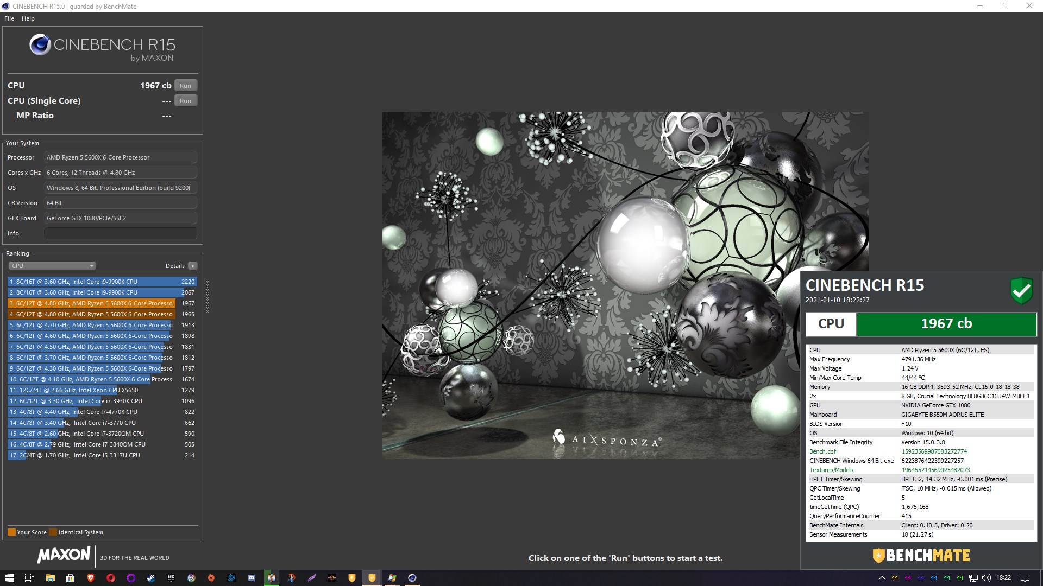
Task: Switch to Cinebench taskbar icon
Action: click(412, 578)
